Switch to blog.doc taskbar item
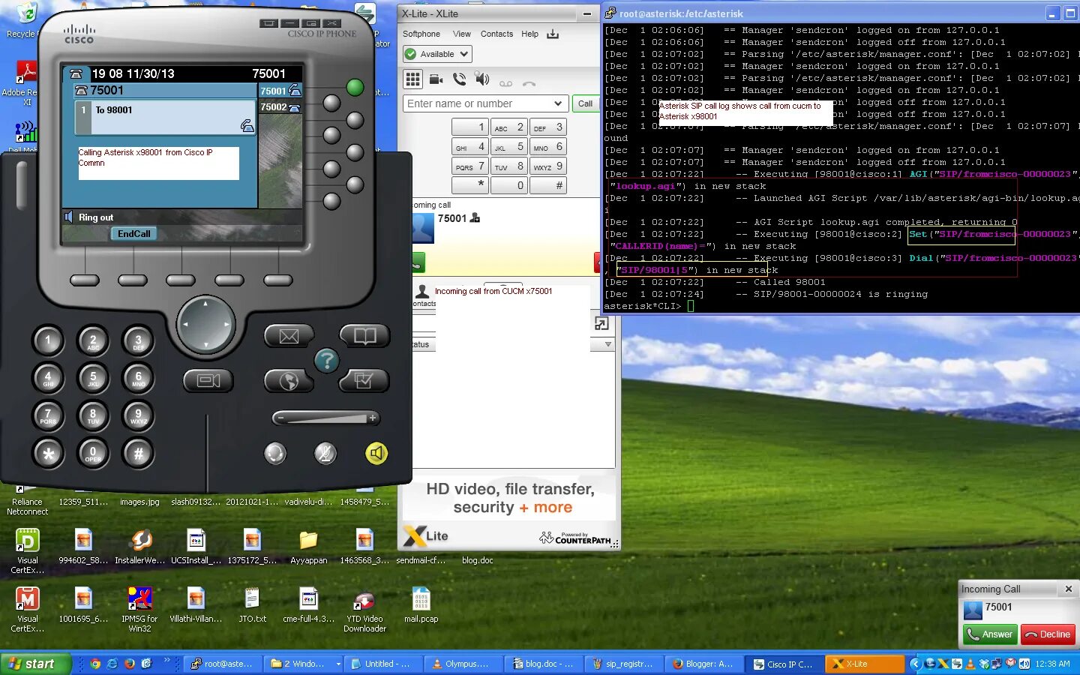 544,664
